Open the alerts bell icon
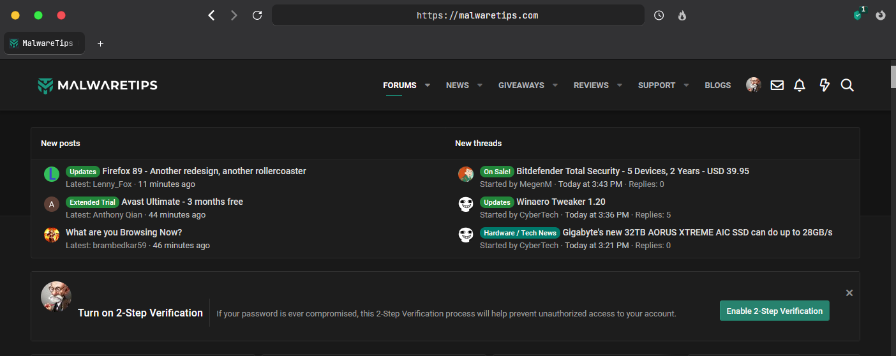Image resolution: width=896 pixels, height=356 pixels. (800, 85)
